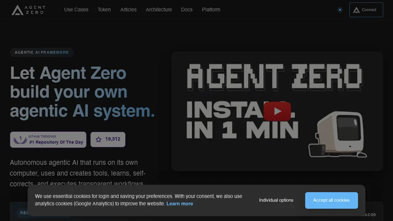Click the Connect button

[x=366, y=10]
